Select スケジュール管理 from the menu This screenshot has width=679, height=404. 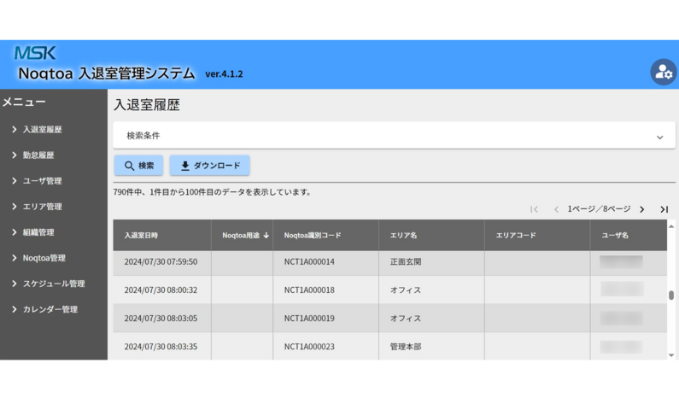(53, 284)
